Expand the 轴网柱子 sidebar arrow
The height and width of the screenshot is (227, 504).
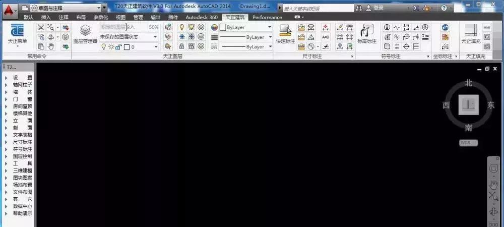(6, 85)
